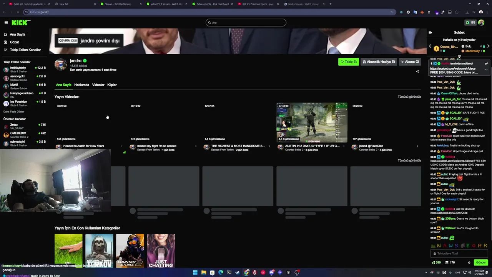The image size is (492, 277).
Task: Open Mizkif followed channel
Action: click(25, 86)
